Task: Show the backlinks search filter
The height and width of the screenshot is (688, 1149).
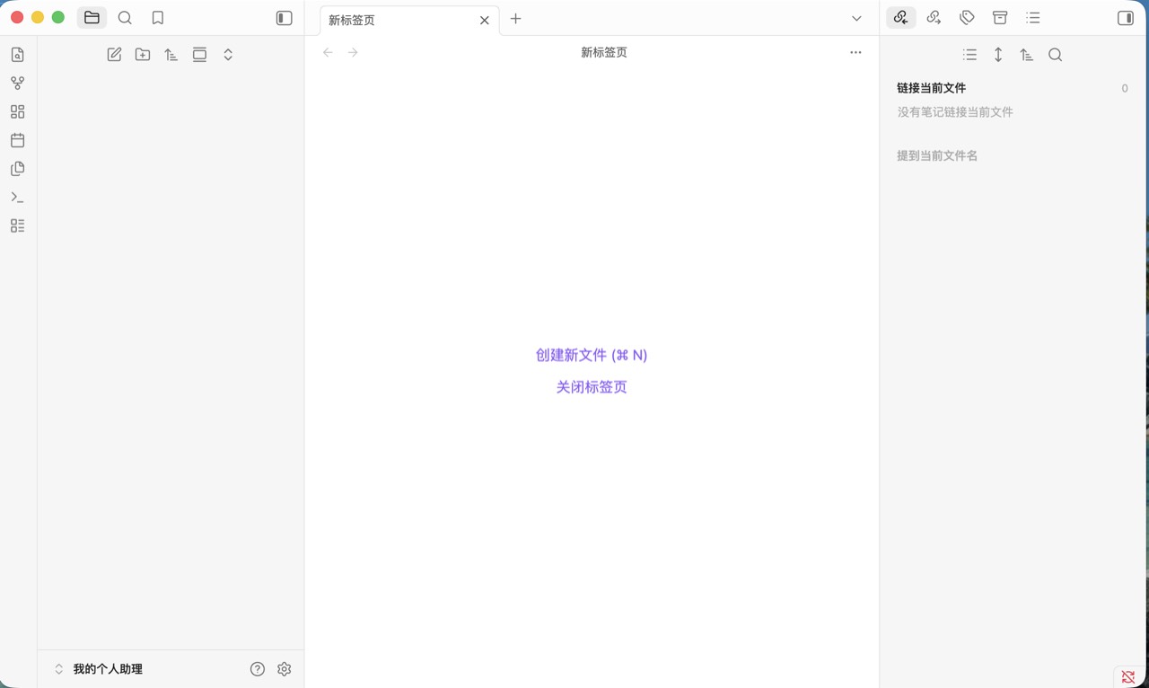Action: pos(1056,55)
